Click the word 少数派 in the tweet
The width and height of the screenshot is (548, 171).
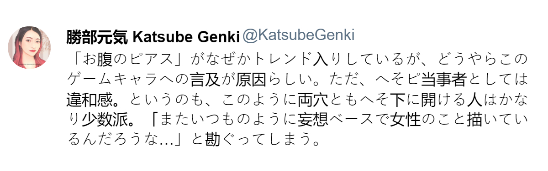click(x=105, y=118)
